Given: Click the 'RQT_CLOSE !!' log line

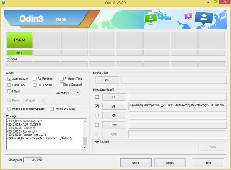Looking at the screenshot, I should click(x=24, y=125).
